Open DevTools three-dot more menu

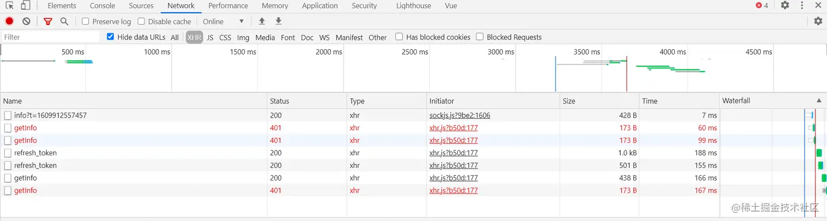[802, 5]
